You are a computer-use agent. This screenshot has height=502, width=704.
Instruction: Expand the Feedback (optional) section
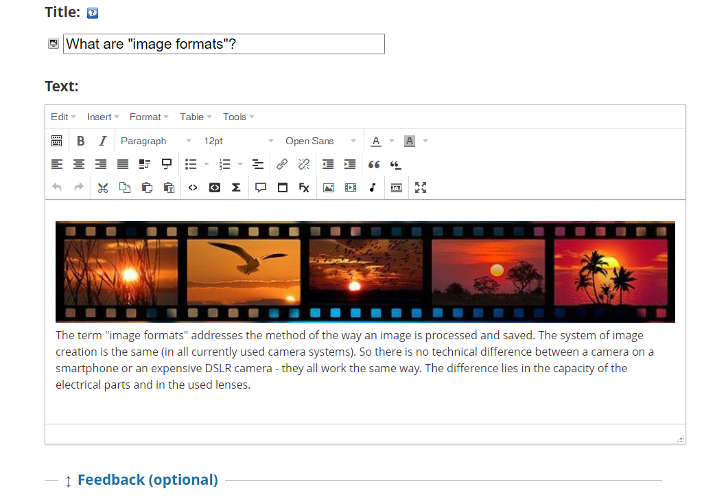pyautogui.click(x=148, y=480)
